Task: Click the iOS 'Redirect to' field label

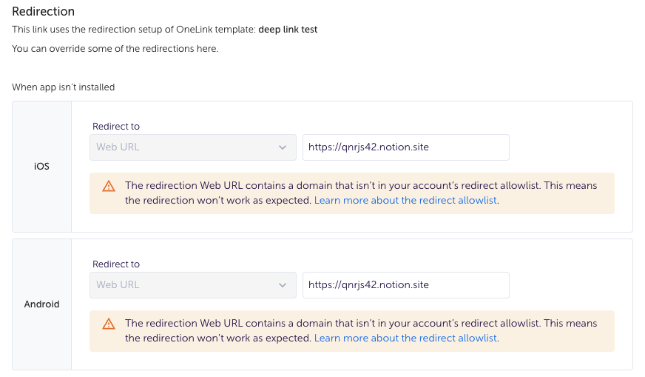Action: coord(116,127)
